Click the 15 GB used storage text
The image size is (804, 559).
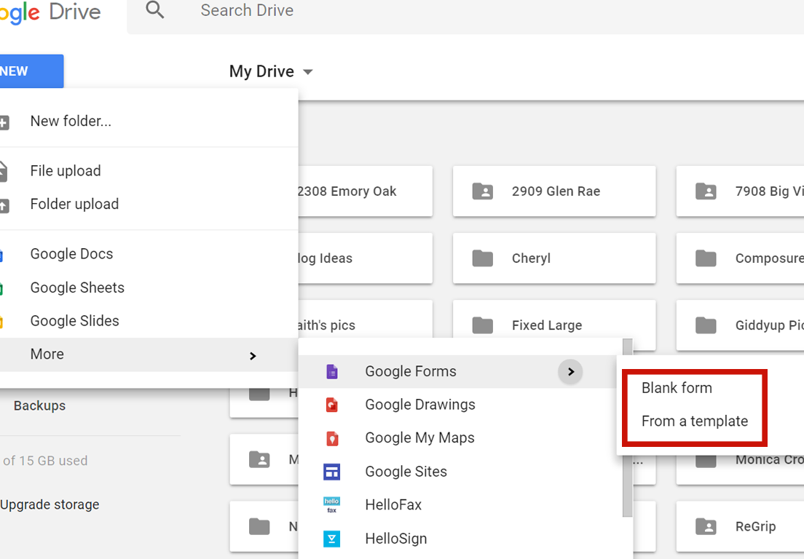coord(45,461)
